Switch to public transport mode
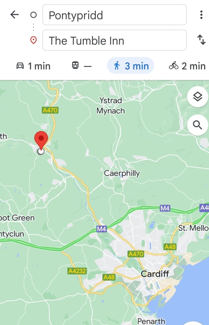This screenshot has width=209, height=325. click(82, 66)
